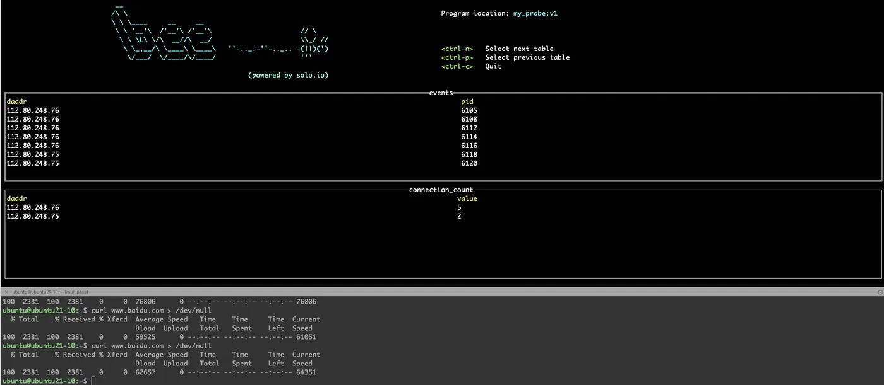Select the row with pid 6105
The height and width of the screenshot is (385, 884).
point(469,110)
